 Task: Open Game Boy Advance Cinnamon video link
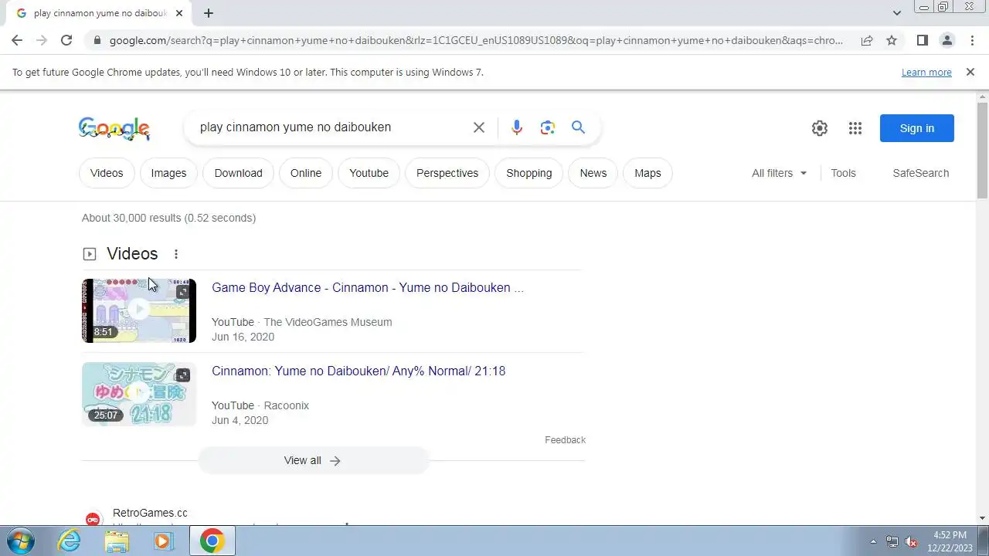[368, 287]
